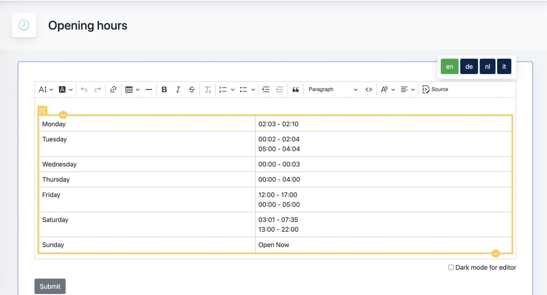Click the Open Now cell

[384, 245]
